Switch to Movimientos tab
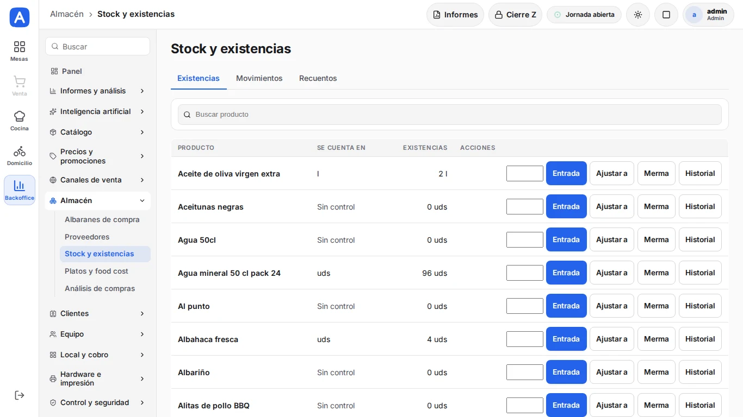Screen dimensions: 743x417 pyautogui.click(x=259, y=78)
